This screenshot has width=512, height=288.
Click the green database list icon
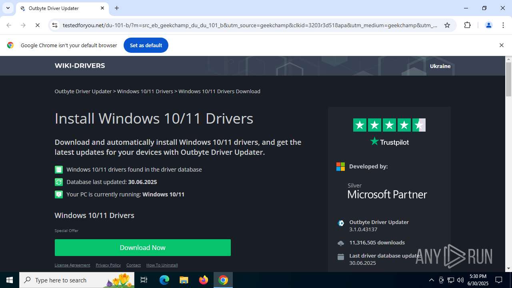point(59,170)
